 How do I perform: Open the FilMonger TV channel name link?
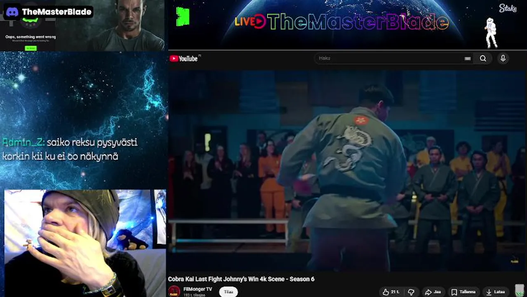[198, 289]
